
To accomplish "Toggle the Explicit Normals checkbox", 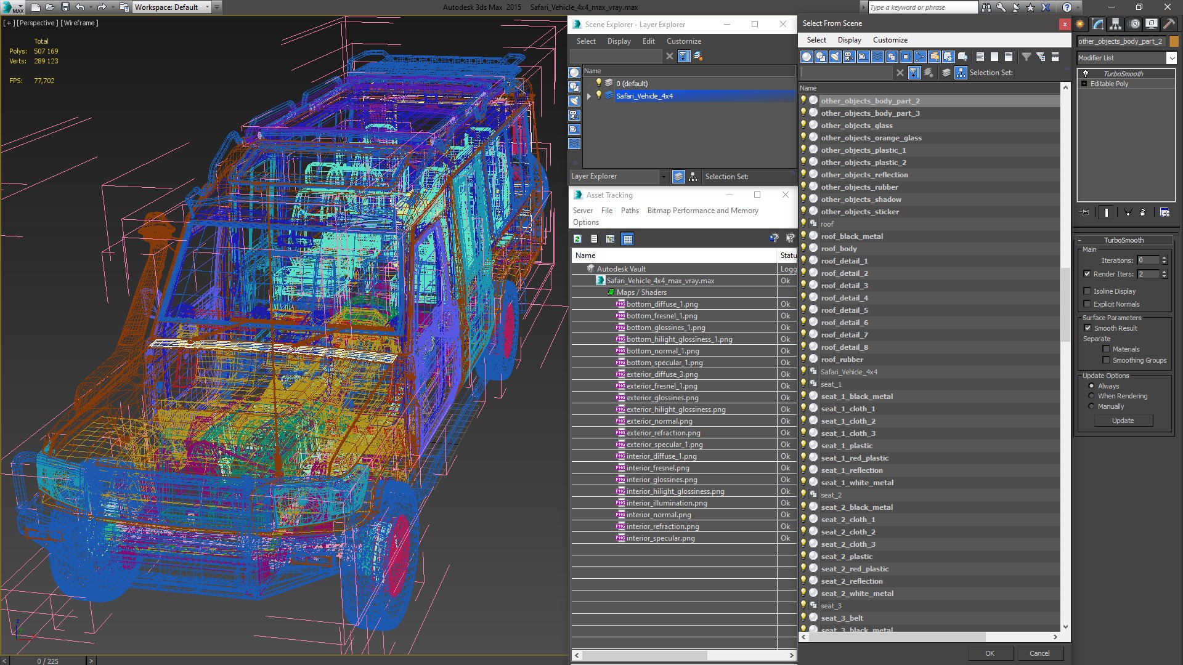I will 1087,304.
